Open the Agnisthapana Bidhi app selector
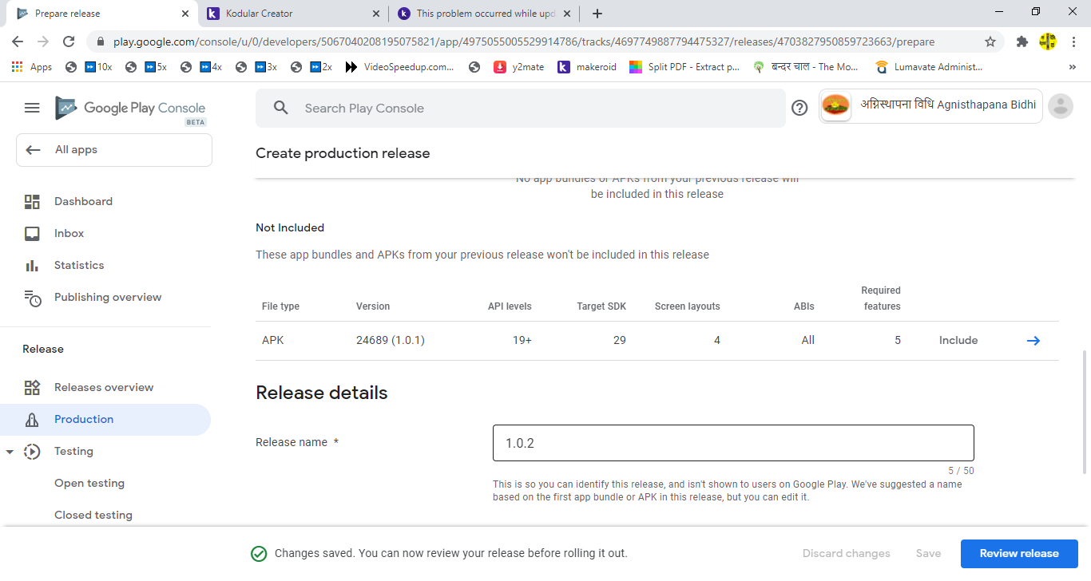The height and width of the screenshot is (581, 1091). pos(930,106)
